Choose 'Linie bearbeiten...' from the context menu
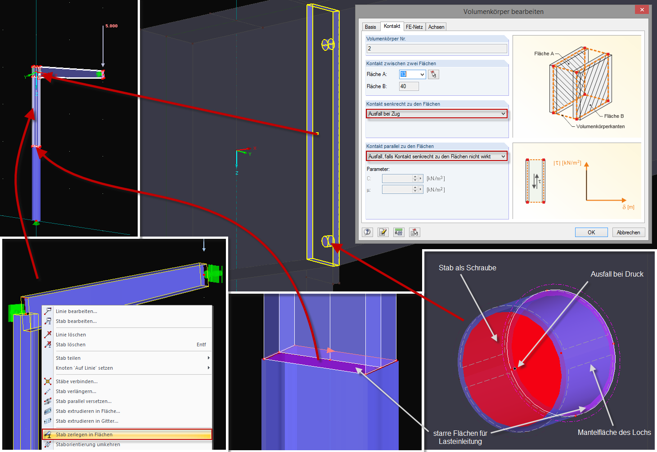This screenshot has width=657, height=452. click(x=127, y=311)
